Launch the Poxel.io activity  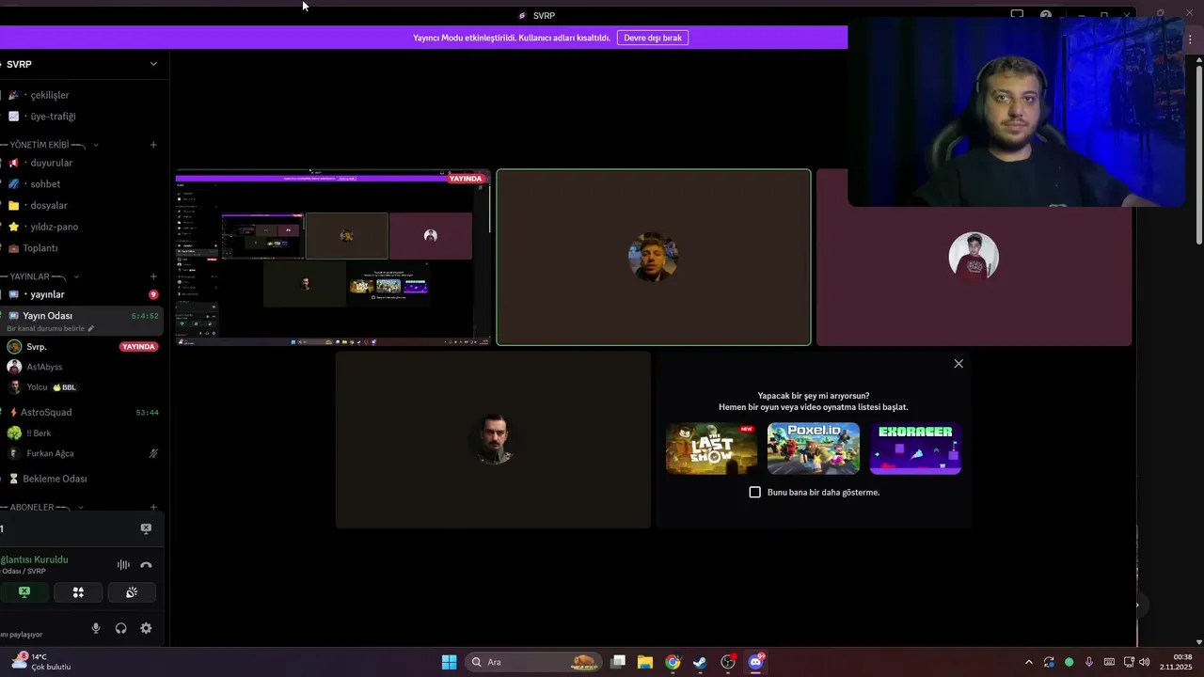pyautogui.click(x=814, y=449)
